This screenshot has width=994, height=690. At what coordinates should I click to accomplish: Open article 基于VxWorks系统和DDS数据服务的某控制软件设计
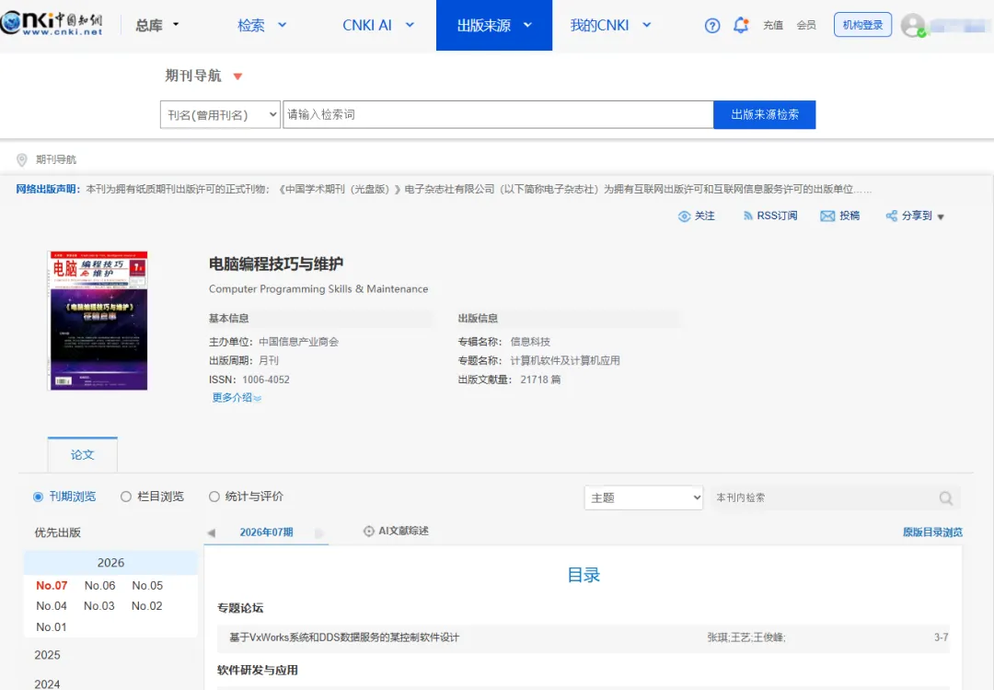tap(344, 637)
